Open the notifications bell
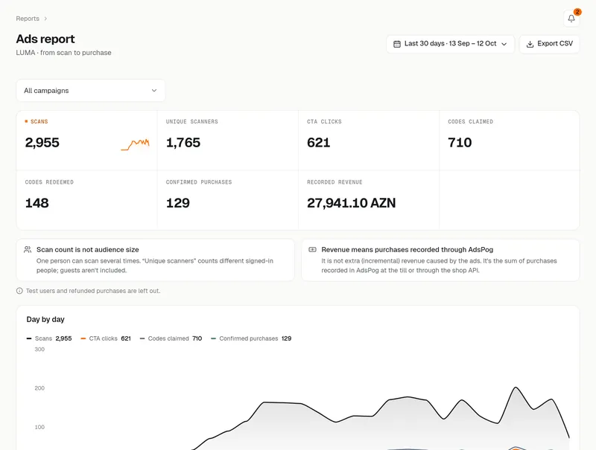 (571, 19)
